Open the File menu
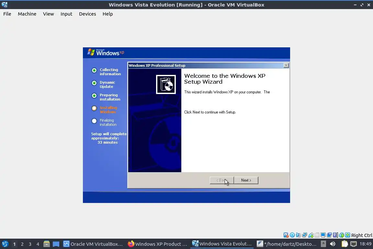The image size is (373, 249). [7, 14]
